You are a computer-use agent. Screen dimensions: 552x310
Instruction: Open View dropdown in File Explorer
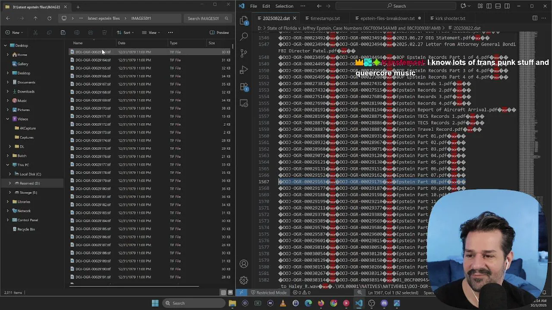151,33
